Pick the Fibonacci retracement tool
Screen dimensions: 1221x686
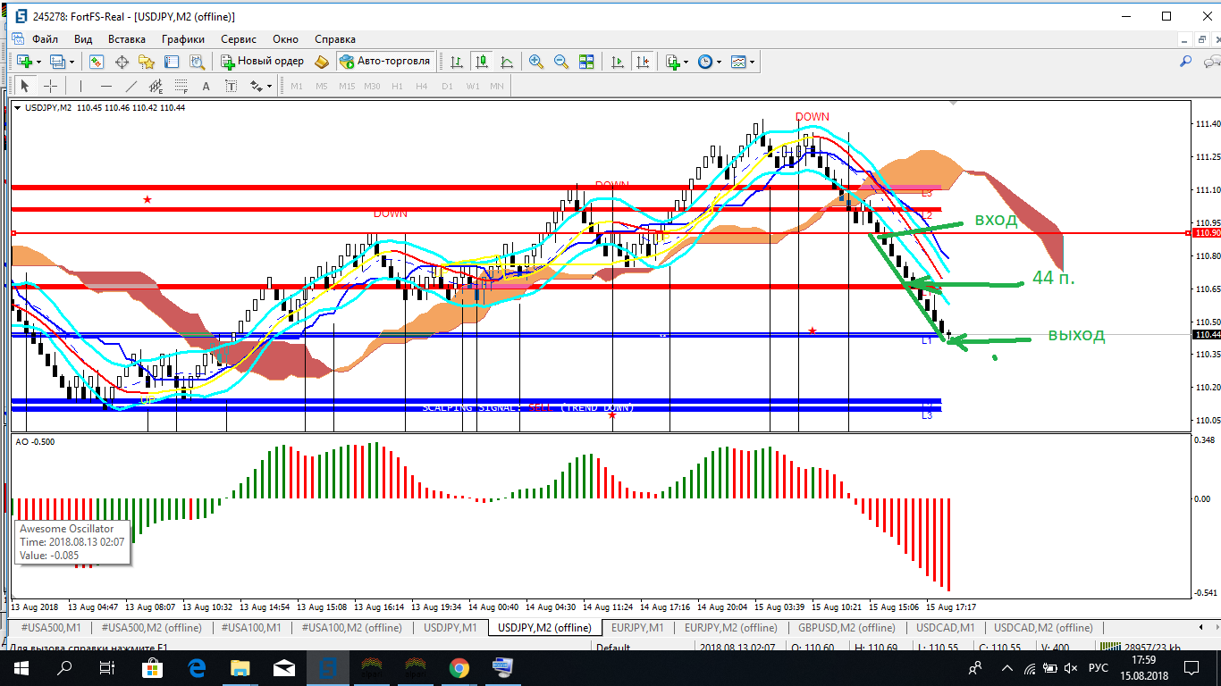tap(181, 86)
